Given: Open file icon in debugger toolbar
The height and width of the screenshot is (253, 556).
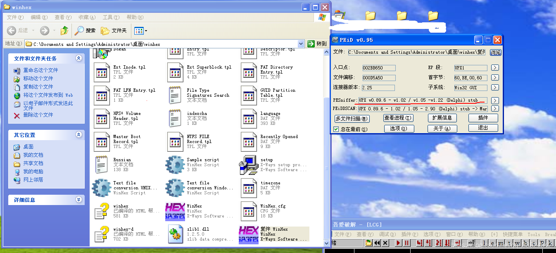Looking at the screenshot, I should [x=368, y=243].
